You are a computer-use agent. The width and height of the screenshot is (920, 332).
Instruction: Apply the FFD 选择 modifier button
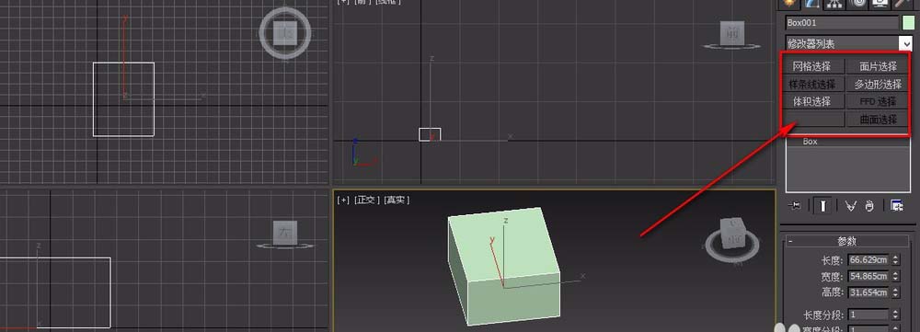(879, 101)
